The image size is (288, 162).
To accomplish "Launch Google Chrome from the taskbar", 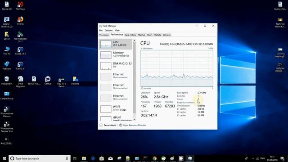I will tap(154, 158).
